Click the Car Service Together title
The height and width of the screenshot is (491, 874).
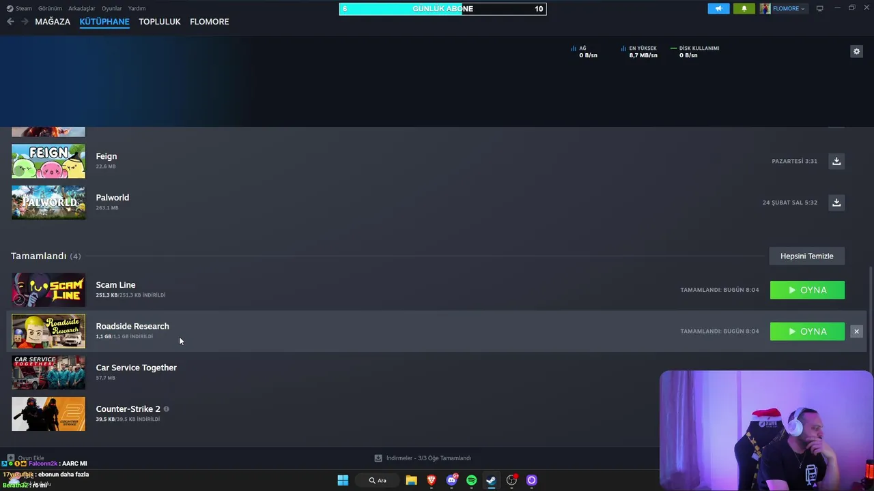pyautogui.click(x=137, y=368)
